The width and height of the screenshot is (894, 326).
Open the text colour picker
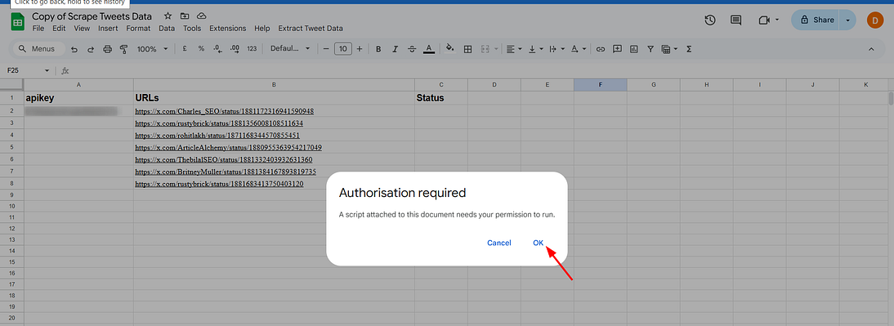pyautogui.click(x=429, y=50)
